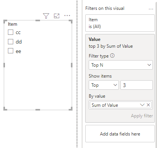The image size is (157, 148).
Task: Click the Item slicer header
Action: [x=12, y=24]
